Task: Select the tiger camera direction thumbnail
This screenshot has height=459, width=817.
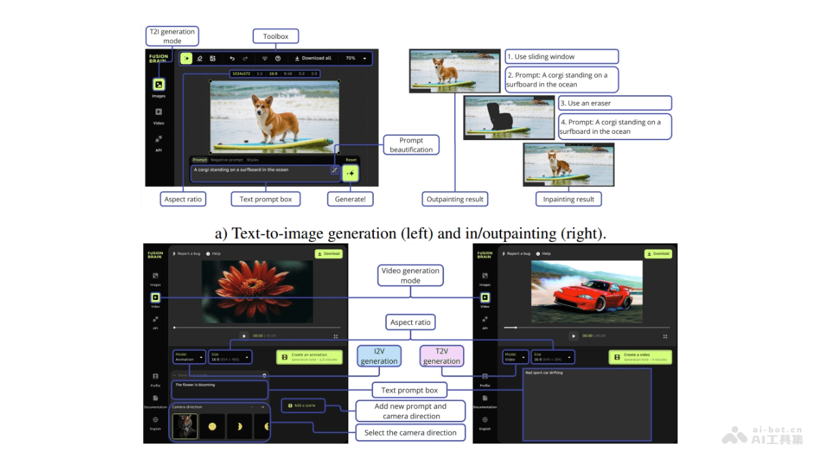Action: pos(185,426)
